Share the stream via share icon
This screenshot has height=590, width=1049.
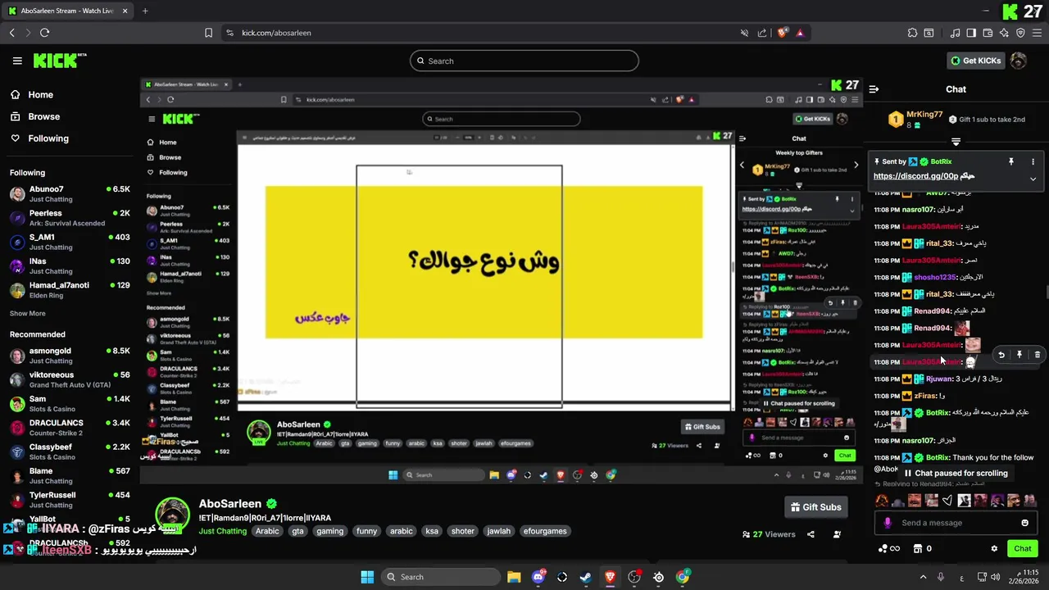(x=811, y=534)
